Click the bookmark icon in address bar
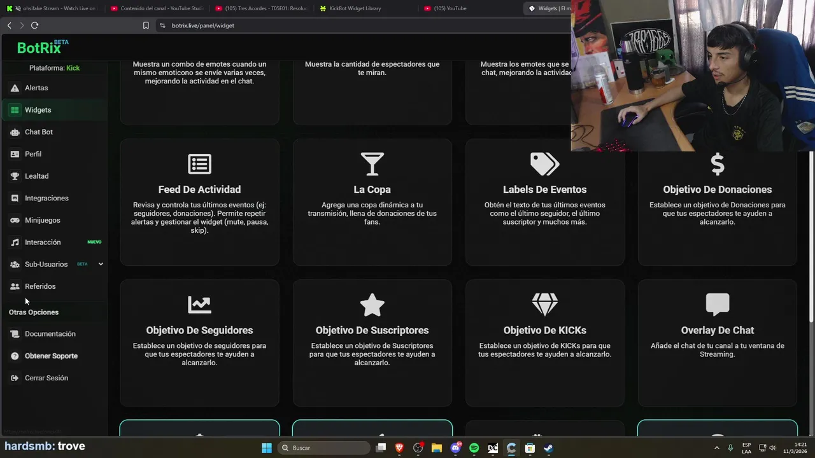 click(146, 25)
